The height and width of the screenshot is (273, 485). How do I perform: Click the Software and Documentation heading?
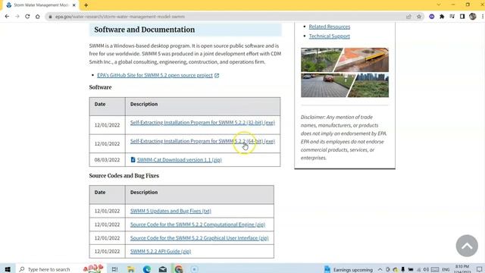[x=145, y=30]
